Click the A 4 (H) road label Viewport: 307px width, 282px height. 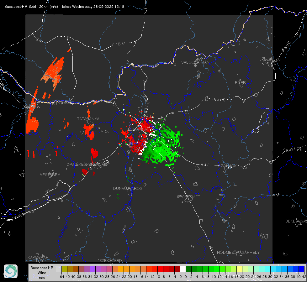207,165
